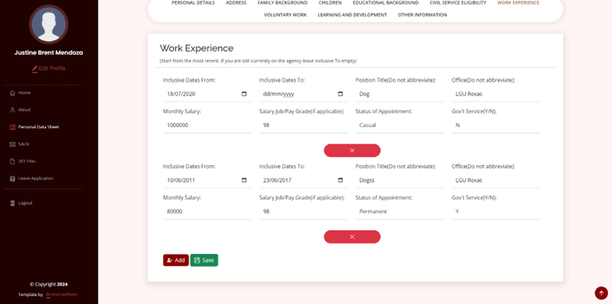Viewport: 612px width, 304px height.
Task: Click the Position Title field containing Dogss
Action: [399, 180]
